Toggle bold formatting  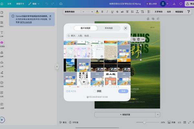pos(102,12)
